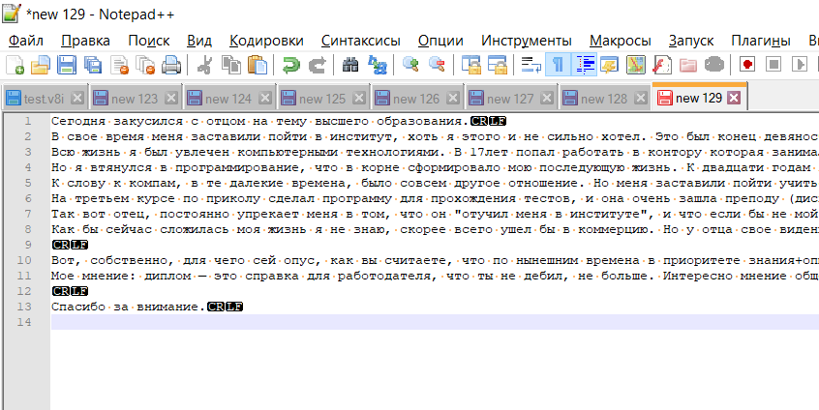Switch to the new 127 tab

click(x=510, y=98)
